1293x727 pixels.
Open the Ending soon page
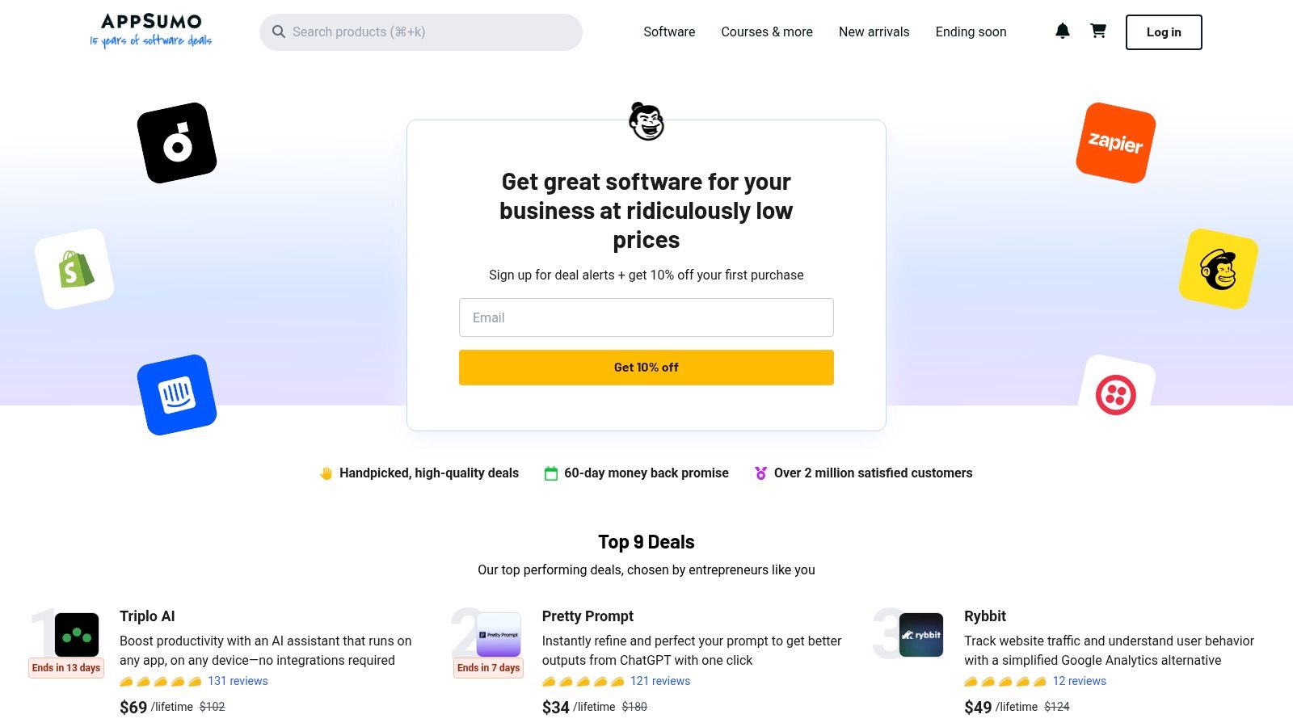971,32
